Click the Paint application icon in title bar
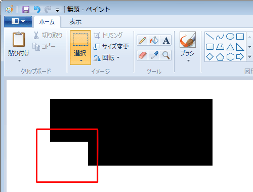253x192 pixels. tap(9, 9)
